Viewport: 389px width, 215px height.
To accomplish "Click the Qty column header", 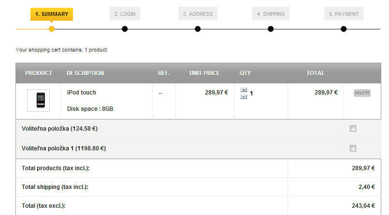I will (245, 73).
